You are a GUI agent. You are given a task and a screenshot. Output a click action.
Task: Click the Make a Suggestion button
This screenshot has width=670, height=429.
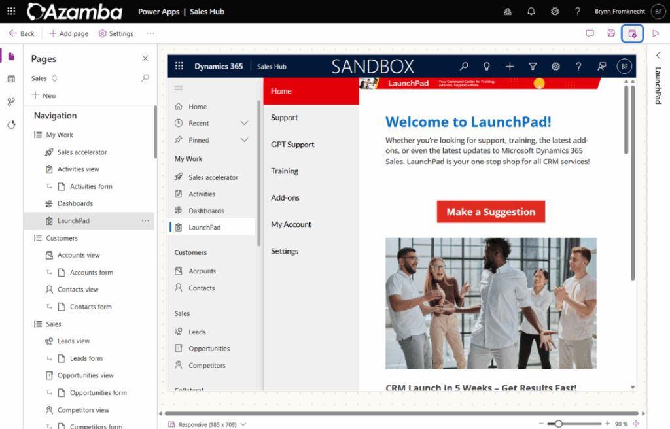491,212
